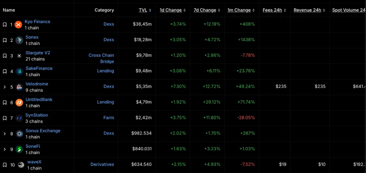Open the SynStation protocol link

coord(36,115)
